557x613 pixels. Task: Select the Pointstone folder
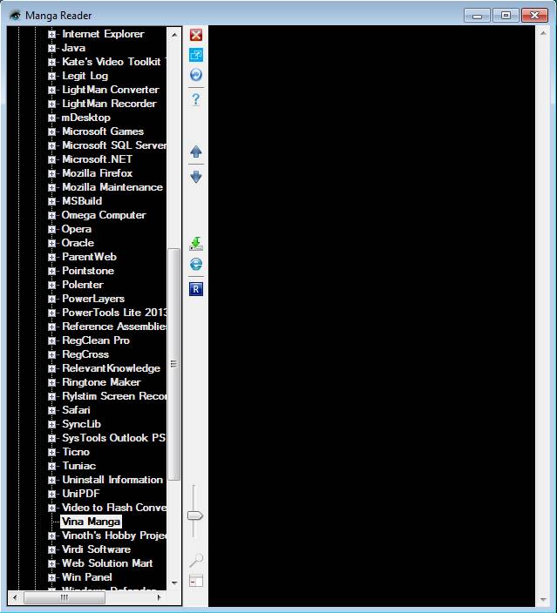[88, 271]
